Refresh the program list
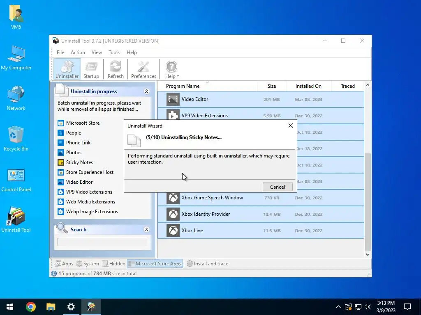This screenshot has width=421, height=315. (x=116, y=69)
